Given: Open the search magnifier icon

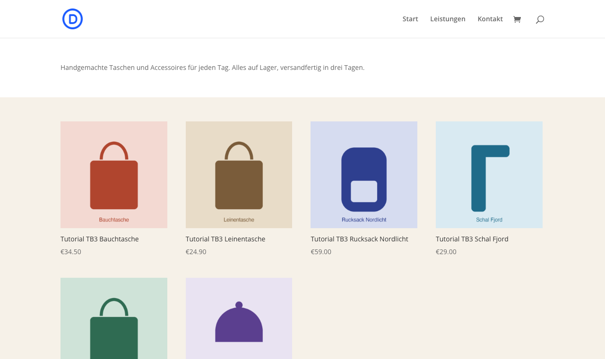Looking at the screenshot, I should (540, 19).
